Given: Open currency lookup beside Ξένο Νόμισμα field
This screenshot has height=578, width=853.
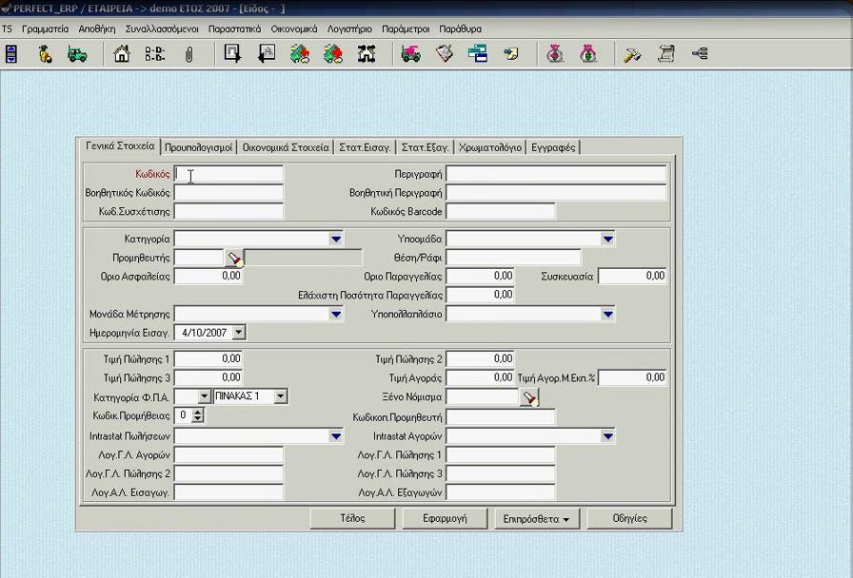Looking at the screenshot, I should [x=528, y=397].
